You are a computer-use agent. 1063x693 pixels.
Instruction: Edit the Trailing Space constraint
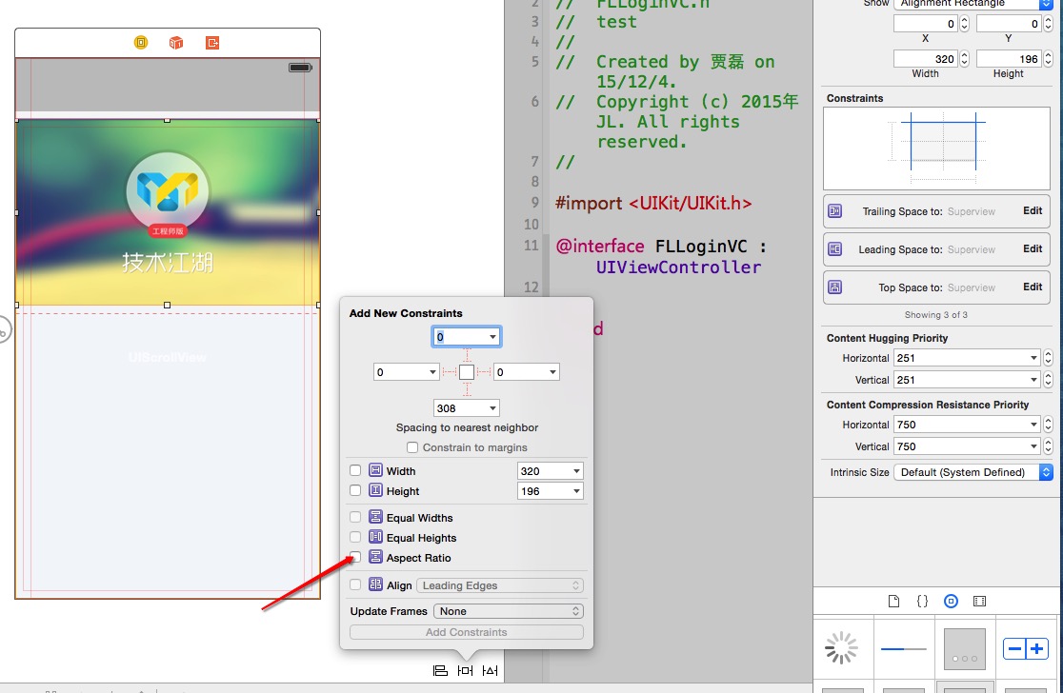point(1033,210)
